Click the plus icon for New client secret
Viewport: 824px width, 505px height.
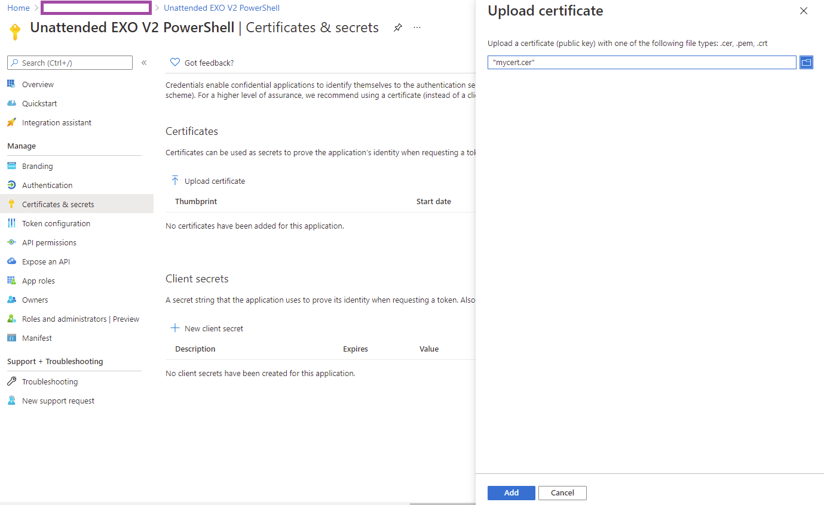(175, 328)
